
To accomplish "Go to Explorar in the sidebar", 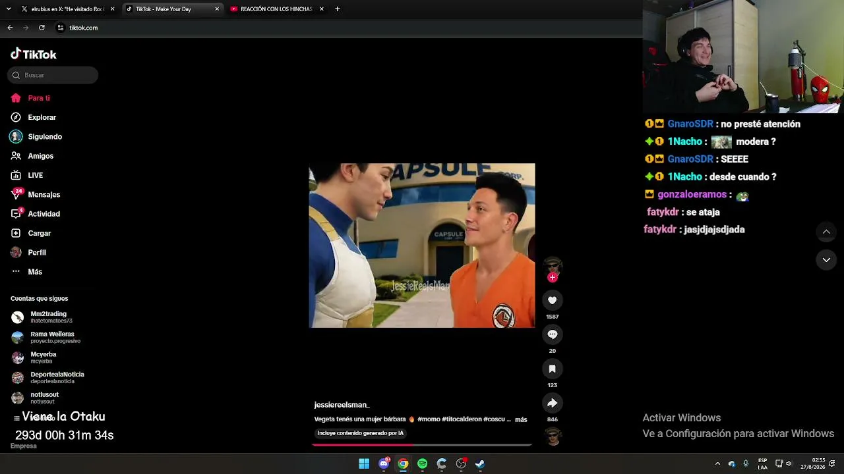I will [33, 117].
